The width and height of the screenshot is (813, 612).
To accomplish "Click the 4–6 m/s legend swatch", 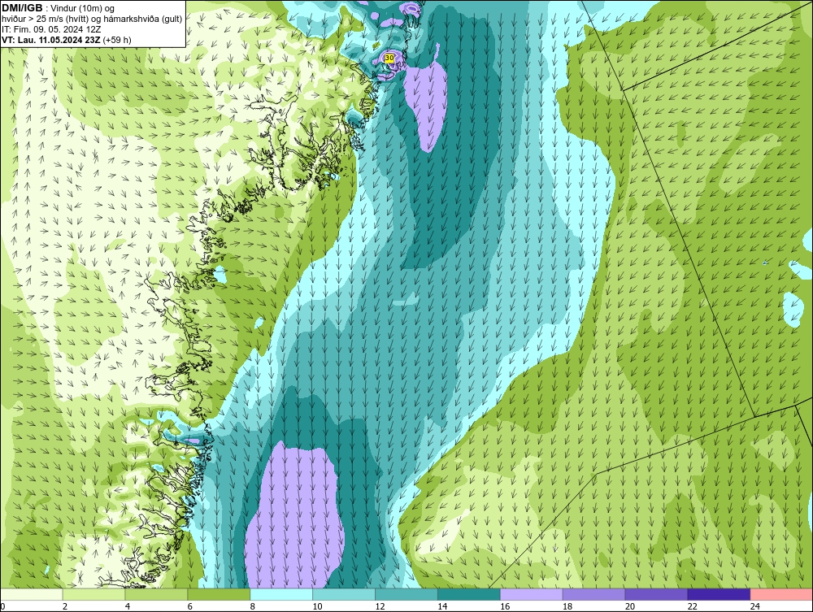I will [156, 594].
